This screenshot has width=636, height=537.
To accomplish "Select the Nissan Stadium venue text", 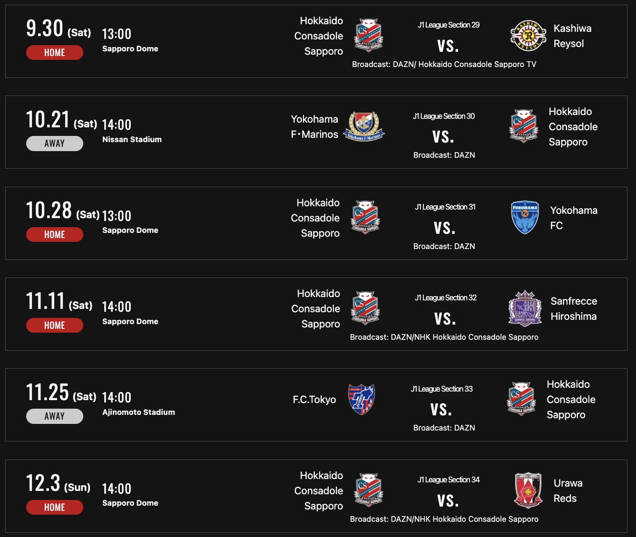I will click(x=132, y=140).
